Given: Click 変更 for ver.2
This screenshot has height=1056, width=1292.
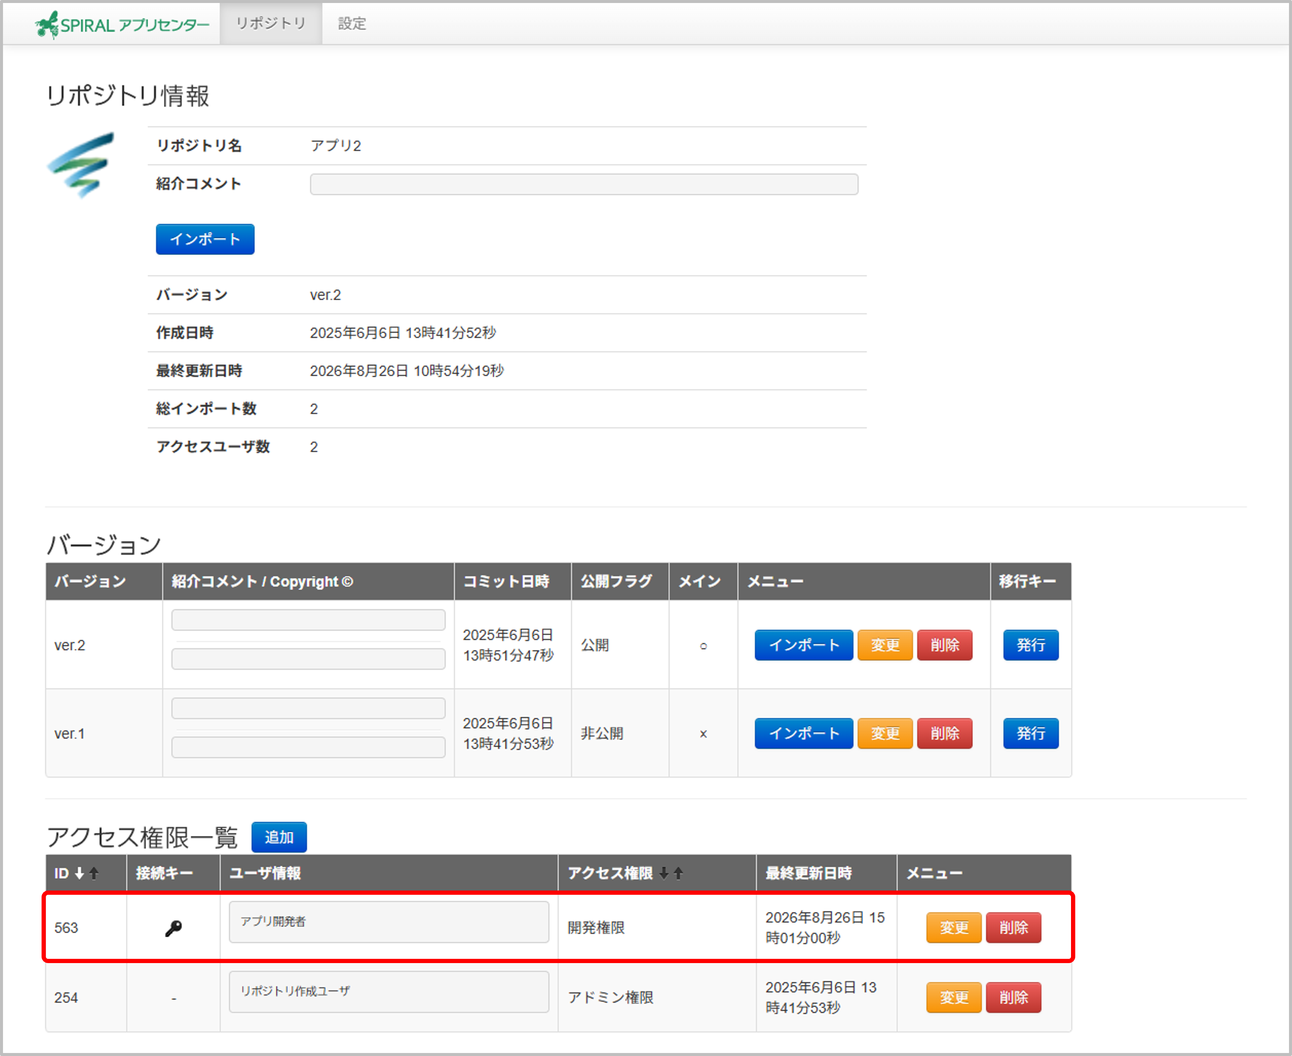Looking at the screenshot, I should (885, 645).
